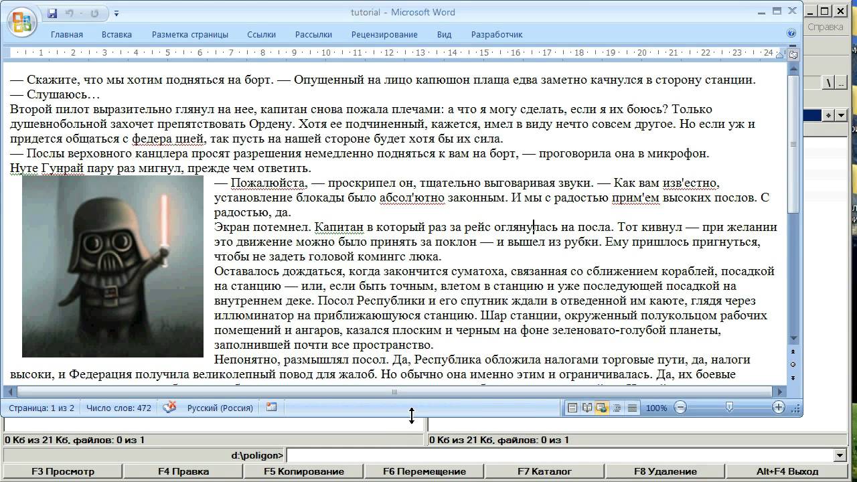Open the Разработчик ribbon tab

(497, 34)
